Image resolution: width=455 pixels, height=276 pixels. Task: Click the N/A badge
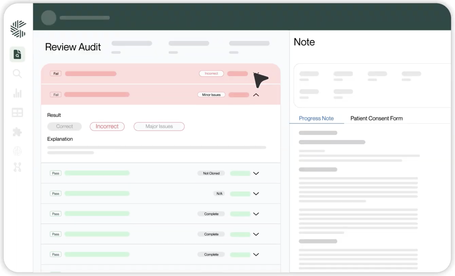pyautogui.click(x=219, y=194)
